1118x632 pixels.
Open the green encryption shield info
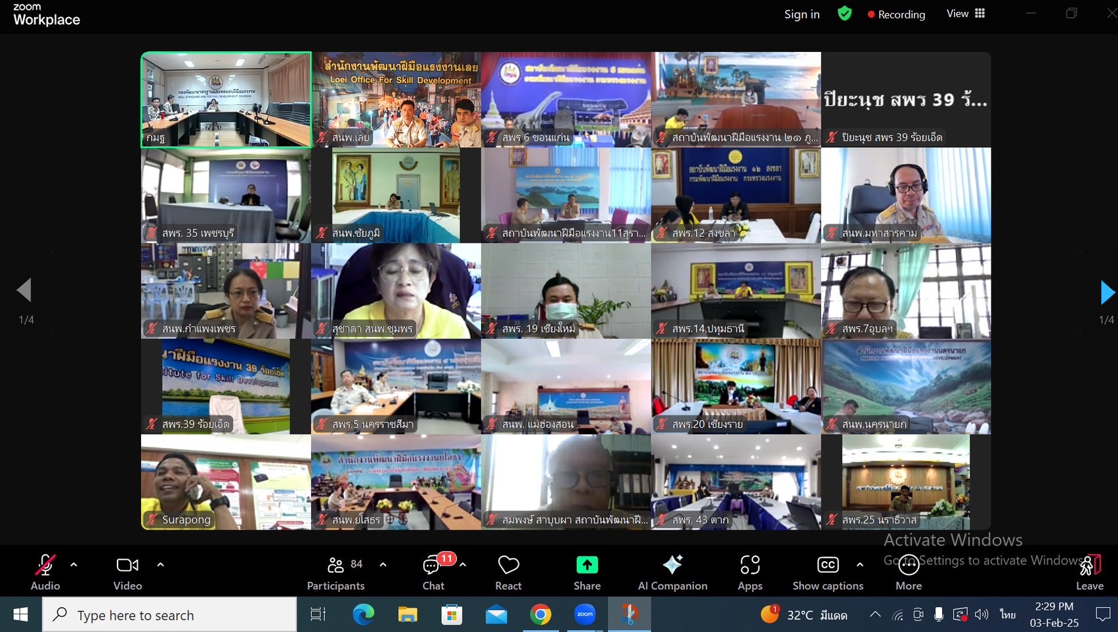(844, 13)
